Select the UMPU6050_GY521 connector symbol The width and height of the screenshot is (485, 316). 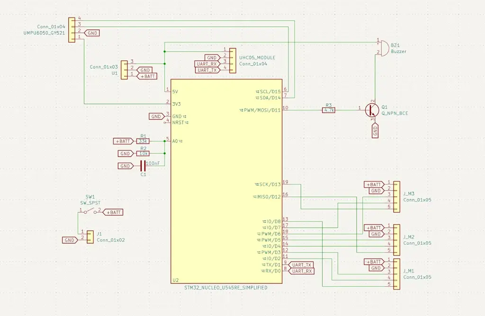[x=72, y=30]
